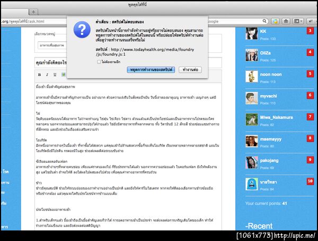
Task: Click the 'Posts: 110' text under myvachi
Action: click(268, 103)
